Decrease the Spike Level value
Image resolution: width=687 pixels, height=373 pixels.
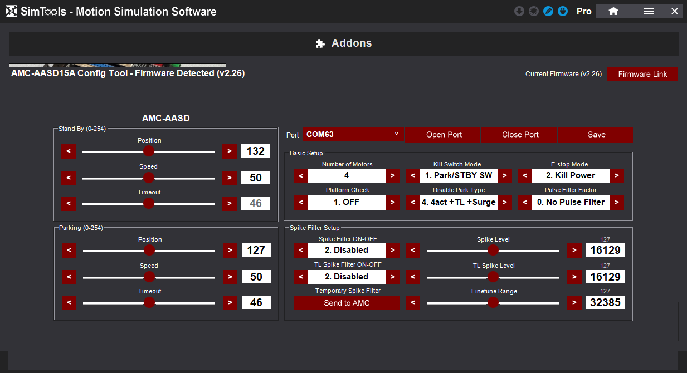[413, 251]
